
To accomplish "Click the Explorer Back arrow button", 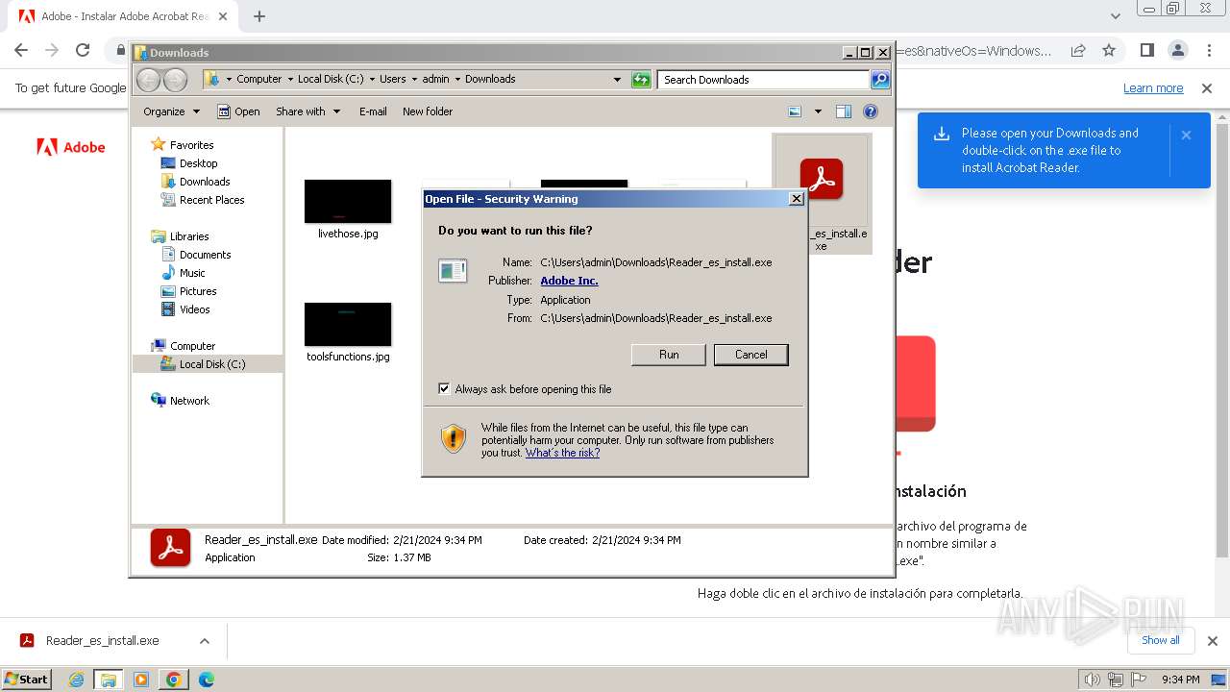I will tap(149, 80).
